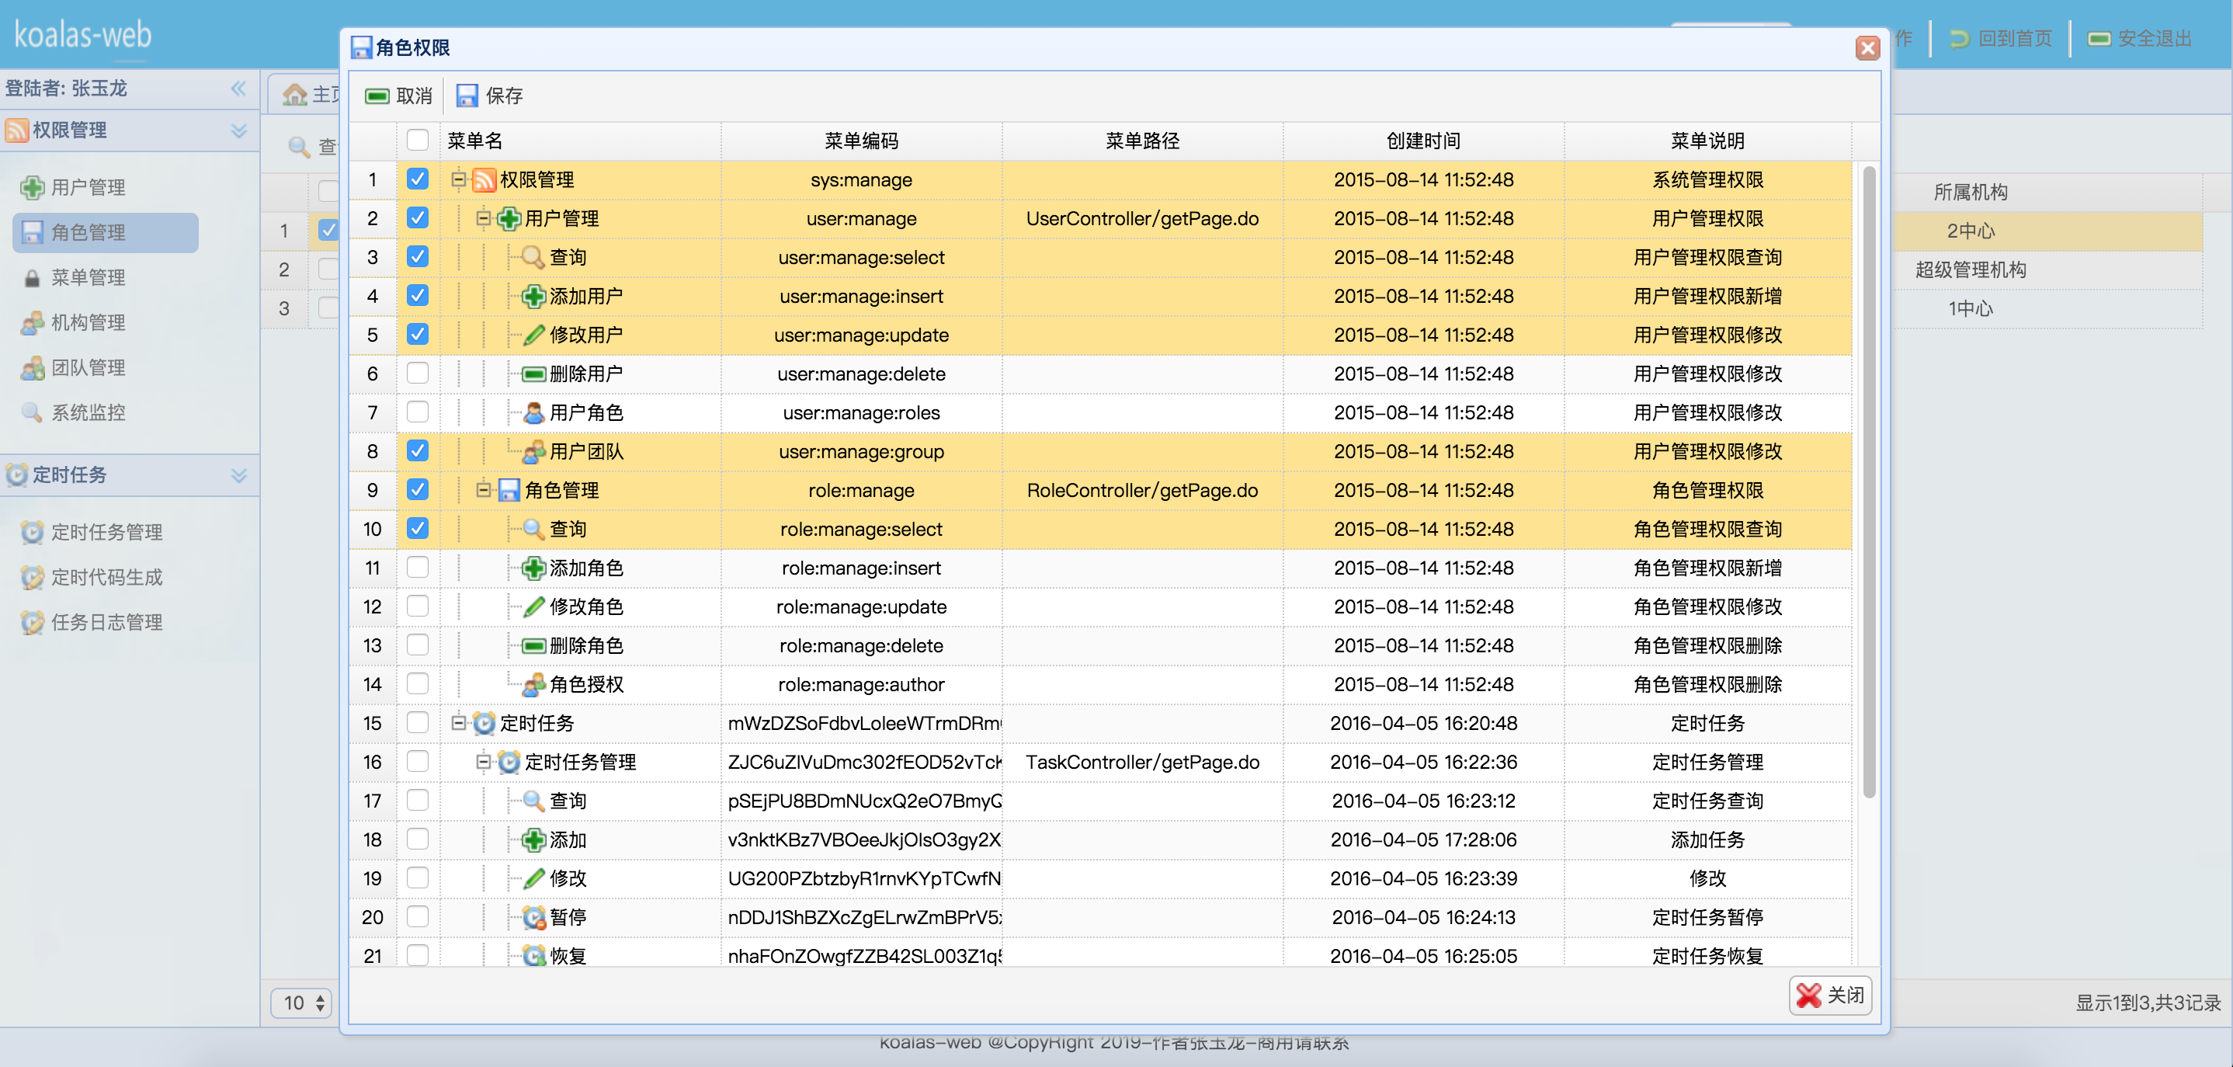2233x1067 pixels.
Task: Open 定时任务管理 in the sidebar menu
Action: click(106, 532)
